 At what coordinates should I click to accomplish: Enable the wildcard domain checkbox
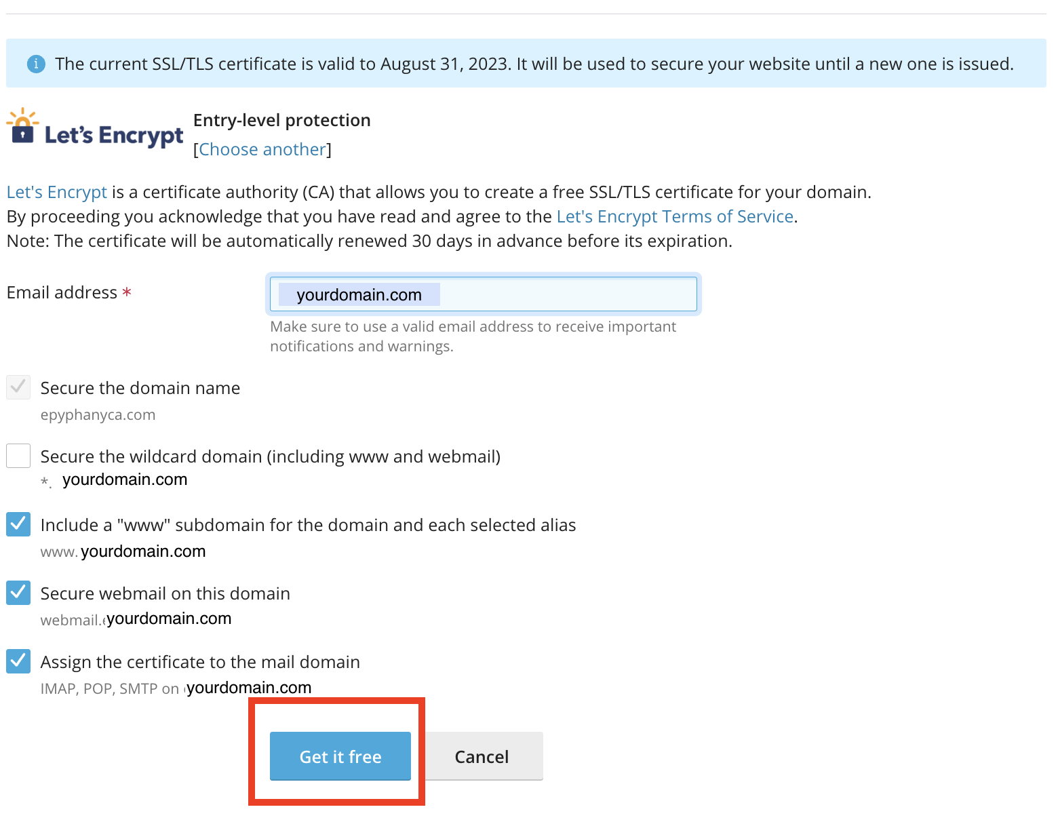pos(18,456)
